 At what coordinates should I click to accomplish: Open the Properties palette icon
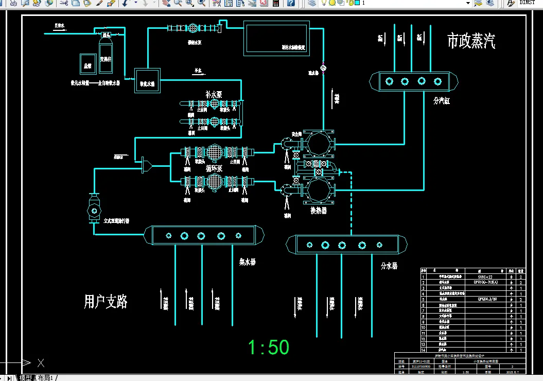(x=217, y=3)
